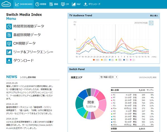Click the F2 row in the panel table
This screenshot has width=167, height=132.
(x=132, y=103)
